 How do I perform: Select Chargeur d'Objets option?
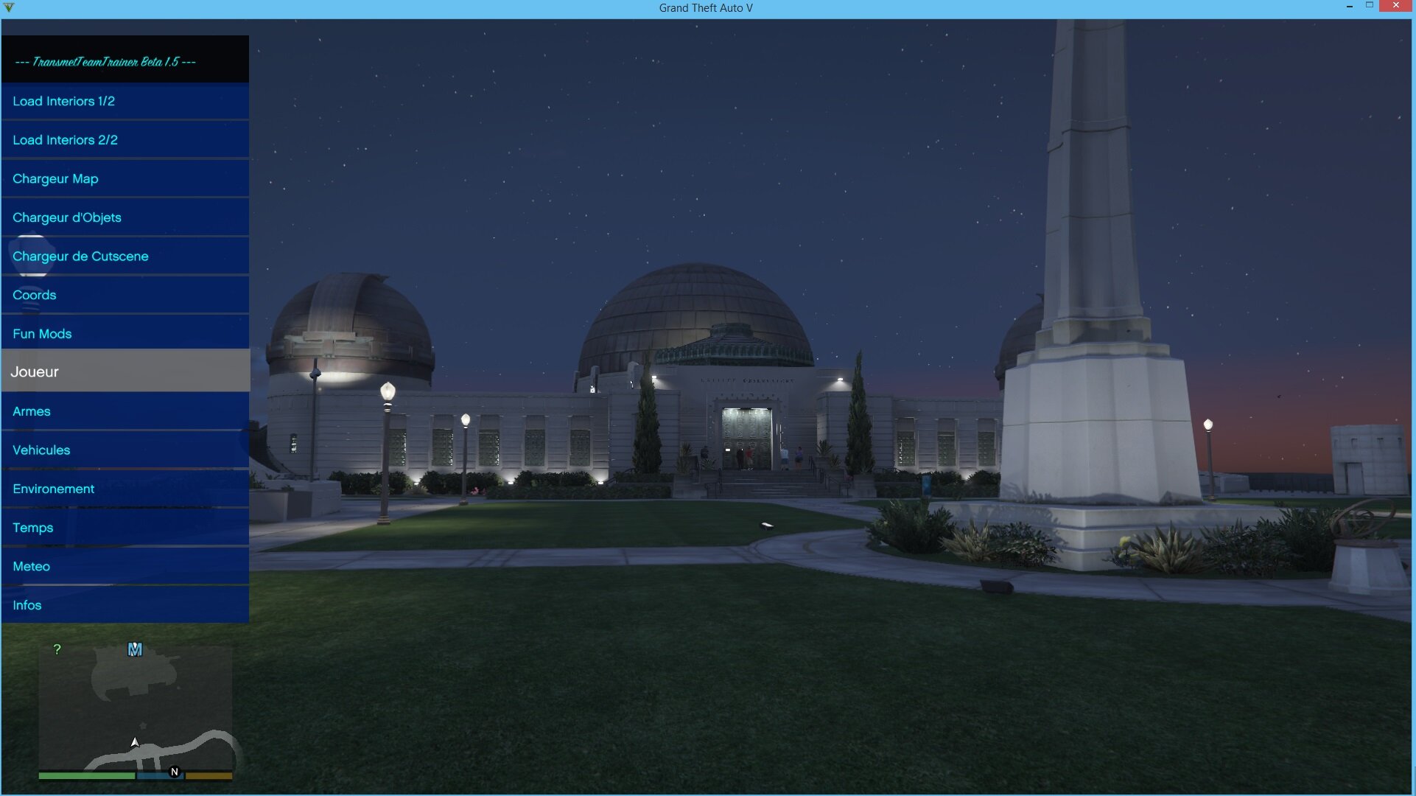click(x=125, y=218)
